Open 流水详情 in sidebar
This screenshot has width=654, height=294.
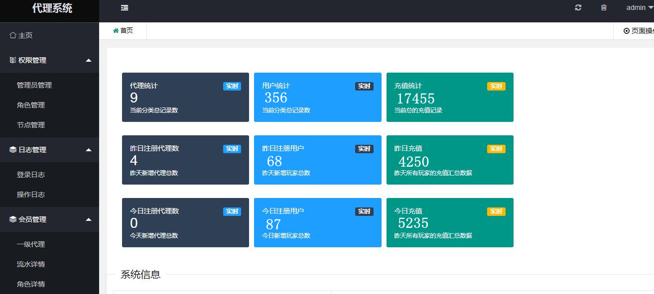coord(31,264)
